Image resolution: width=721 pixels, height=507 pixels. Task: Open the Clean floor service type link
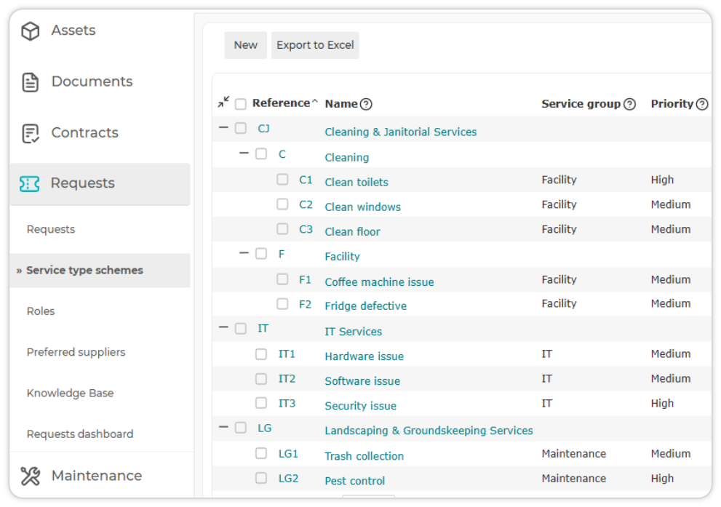(x=352, y=231)
